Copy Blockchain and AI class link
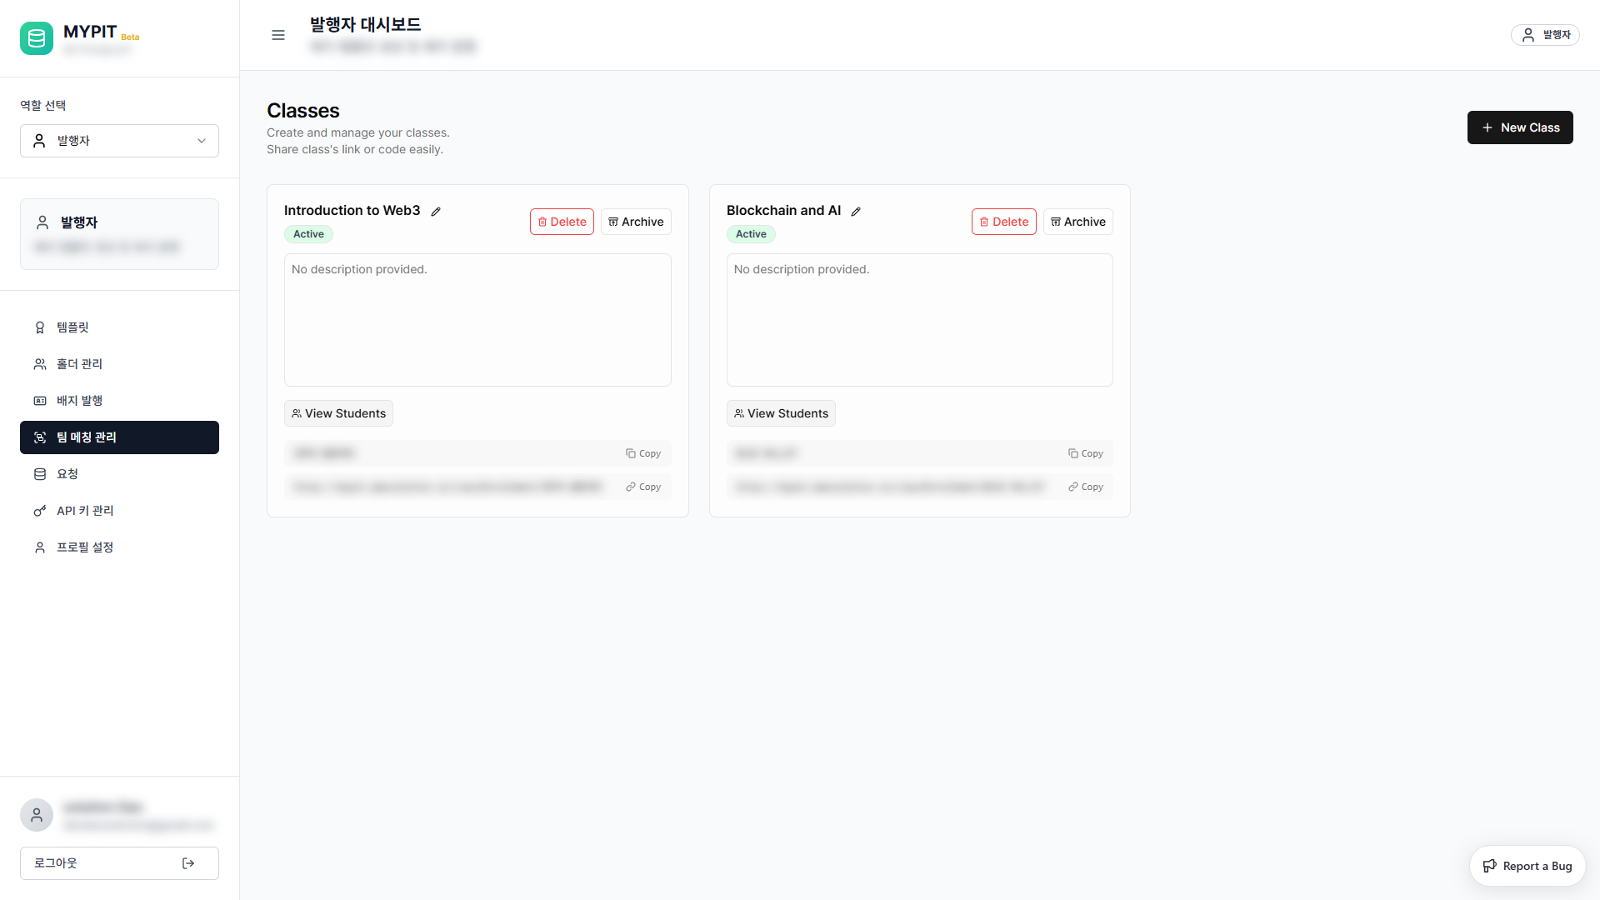 (1086, 487)
